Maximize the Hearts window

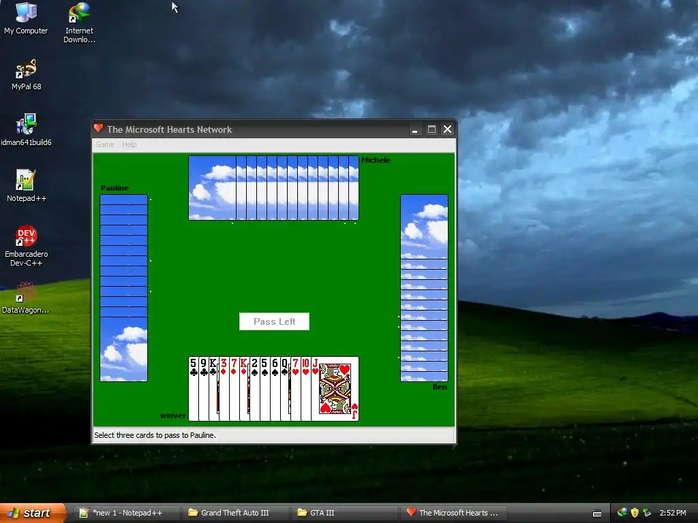[431, 129]
